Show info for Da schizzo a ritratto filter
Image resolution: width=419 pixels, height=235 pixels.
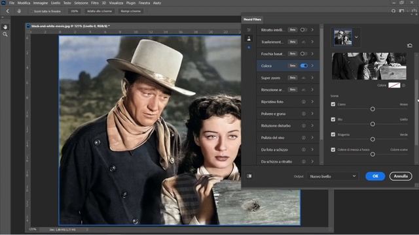304,161
